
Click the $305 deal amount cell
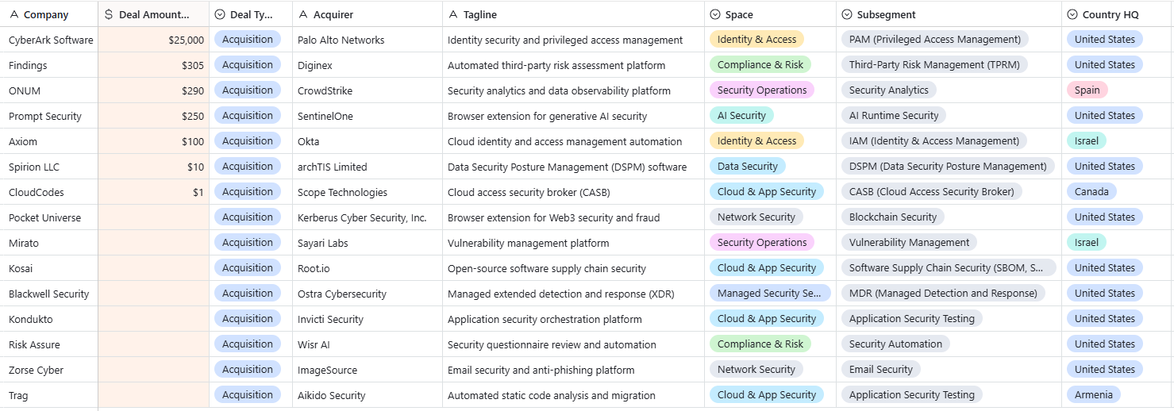pyautogui.click(x=154, y=65)
